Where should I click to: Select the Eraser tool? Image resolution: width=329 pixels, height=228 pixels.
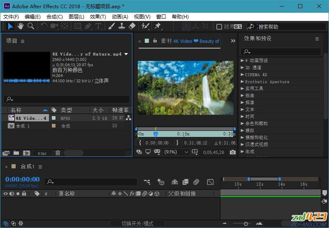click(132, 26)
